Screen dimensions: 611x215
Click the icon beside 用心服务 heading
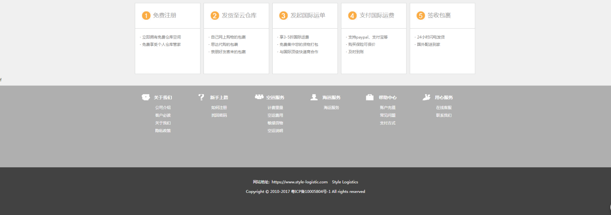tap(427, 97)
